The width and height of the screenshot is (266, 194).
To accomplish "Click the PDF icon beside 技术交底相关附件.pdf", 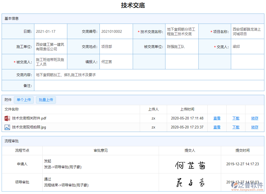I will (7, 118).
